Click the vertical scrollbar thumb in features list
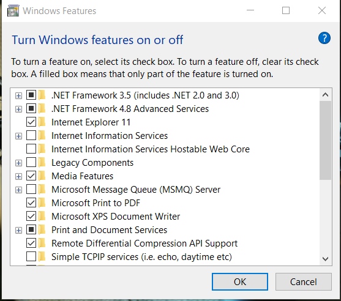 tap(325, 140)
